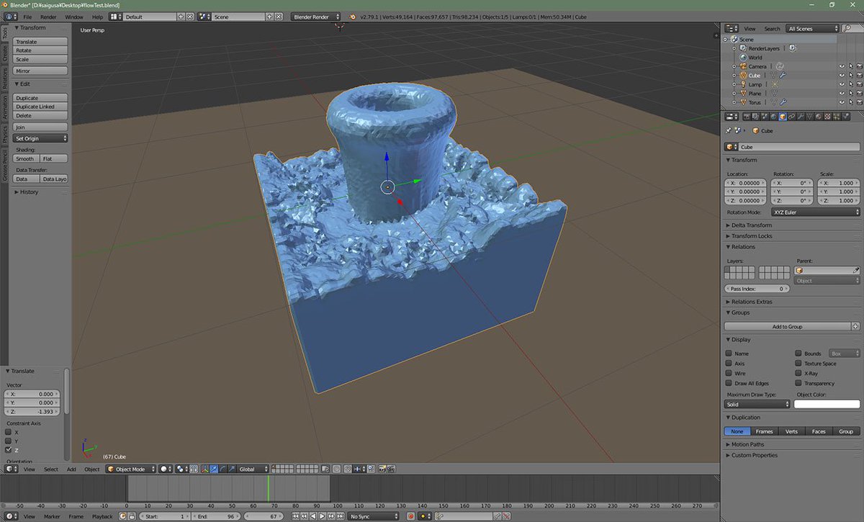The image size is (864, 522).
Task: Enable the Axis display checkbox
Action: [x=729, y=364]
